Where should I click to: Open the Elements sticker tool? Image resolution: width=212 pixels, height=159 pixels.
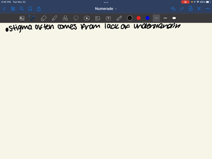[x=87, y=18]
